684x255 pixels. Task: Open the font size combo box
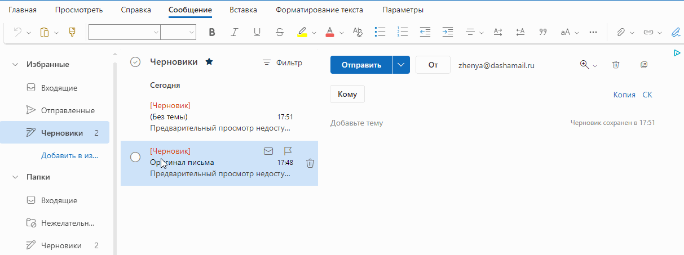pos(178,32)
